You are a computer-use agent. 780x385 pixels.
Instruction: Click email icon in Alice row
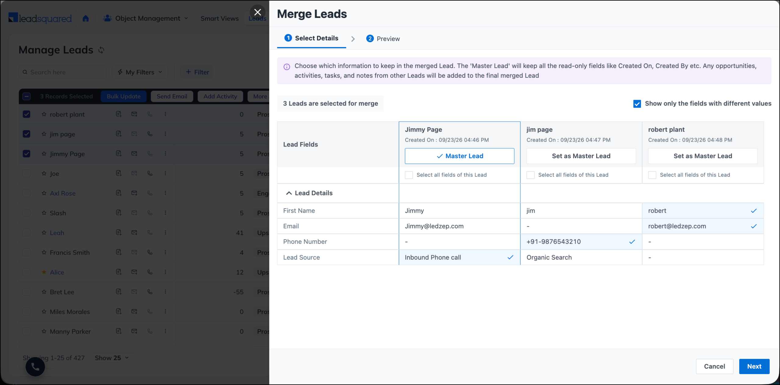[x=134, y=272]
